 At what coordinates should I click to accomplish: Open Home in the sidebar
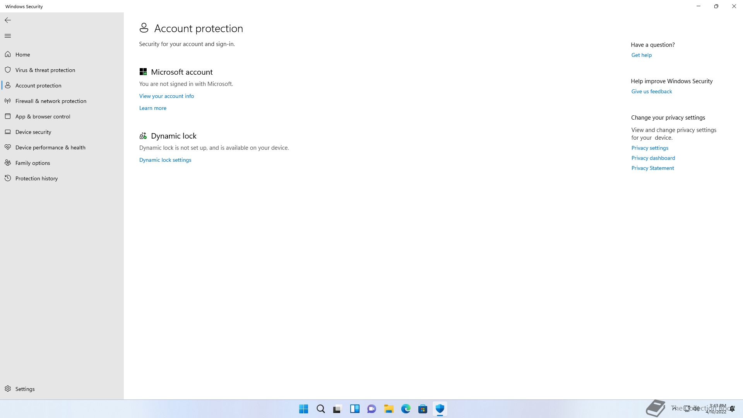22,55
